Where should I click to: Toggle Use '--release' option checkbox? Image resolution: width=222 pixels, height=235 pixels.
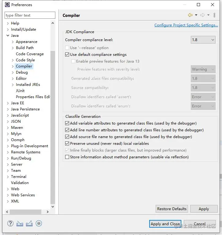(x=67, y=48)
